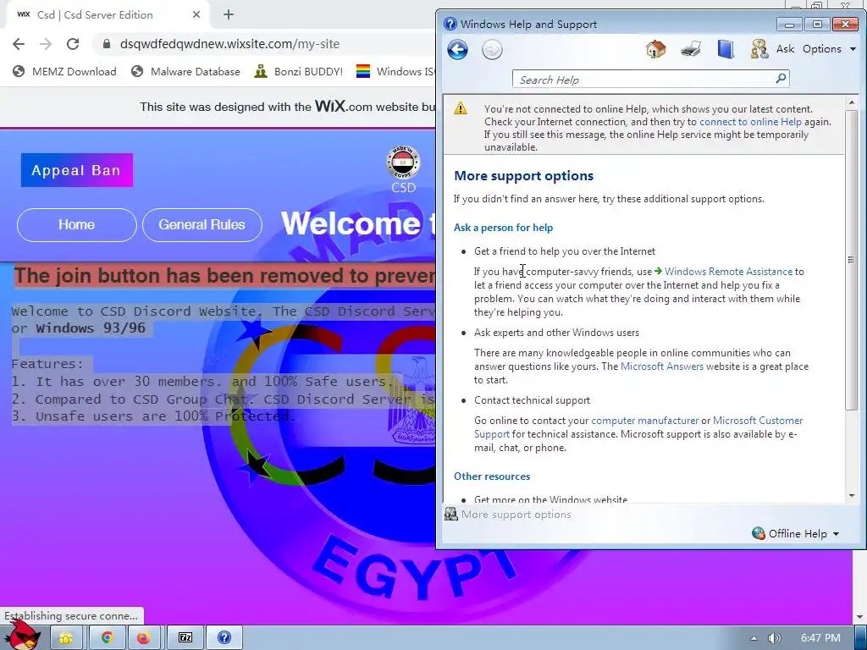867x650 pixels.
Task: Click the Help window scrollbar thumb
Action: click(852, 260)
